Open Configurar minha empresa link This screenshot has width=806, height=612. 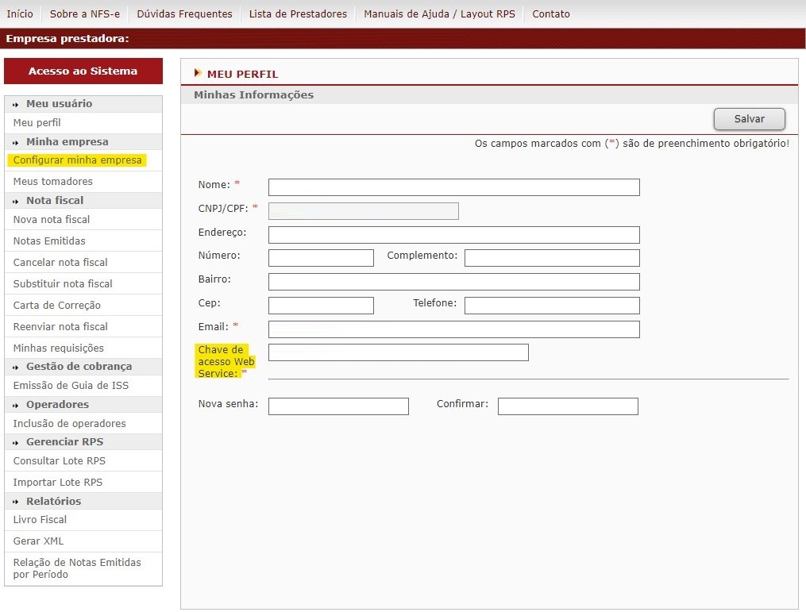tap(78, 160)
